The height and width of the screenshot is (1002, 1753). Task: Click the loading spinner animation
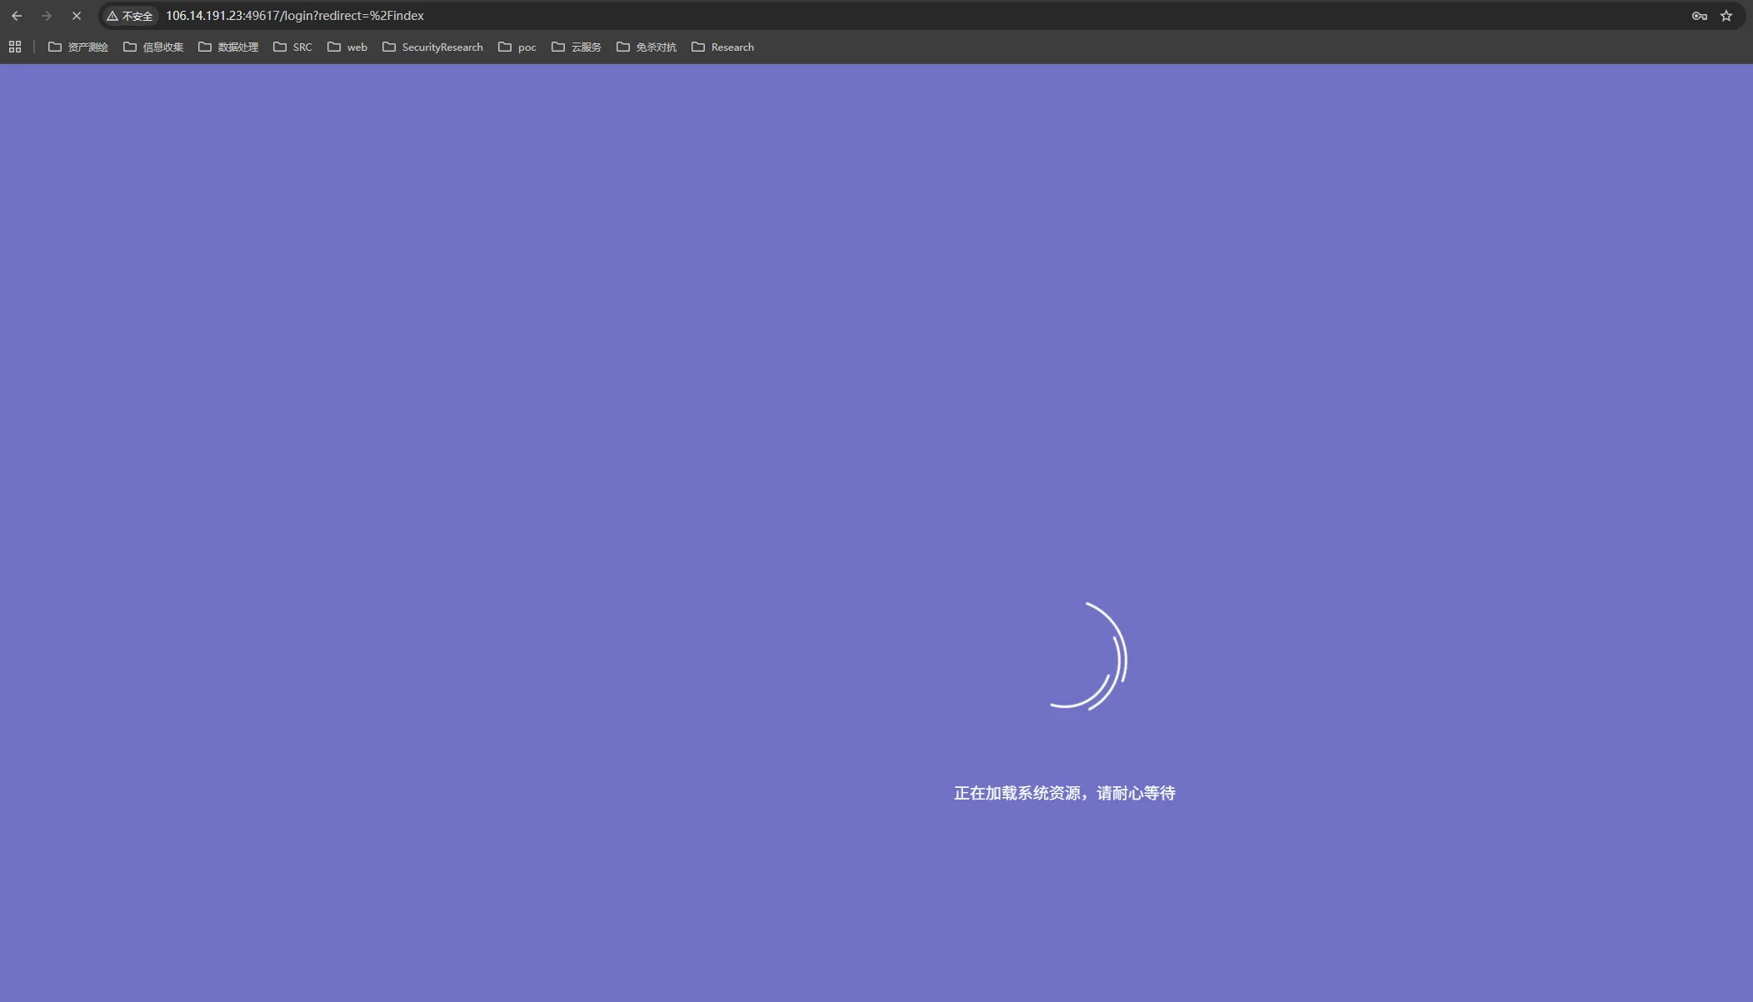(x=1088, y=656)
